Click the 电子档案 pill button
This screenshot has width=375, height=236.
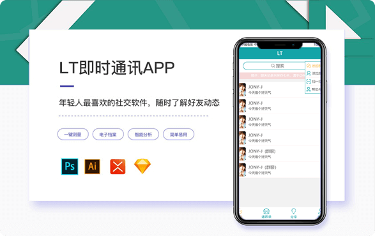[x=108, y=134]
